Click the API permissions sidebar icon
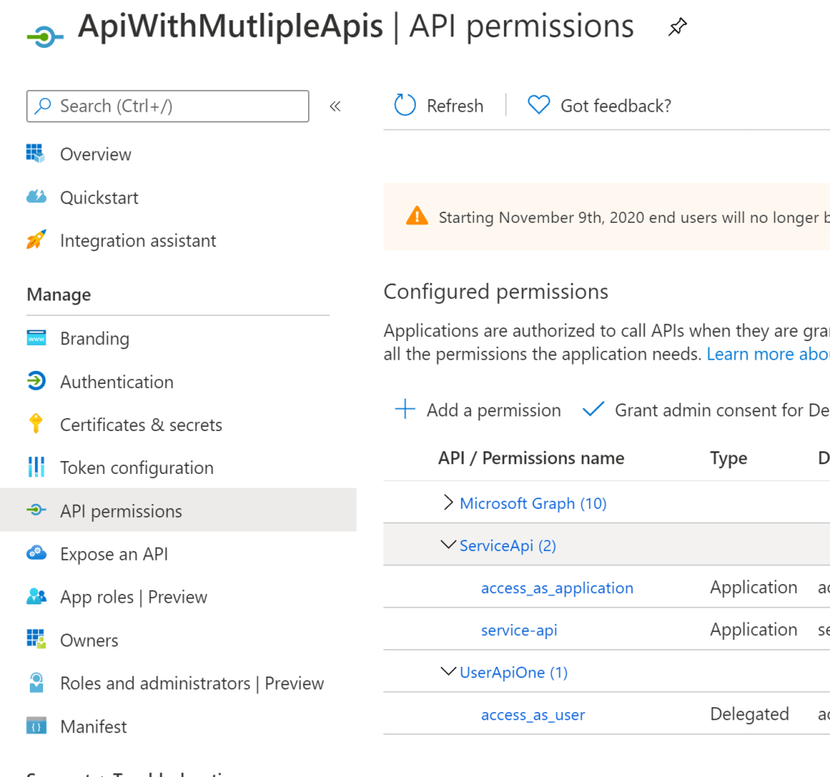 click(x=36, y=510)
